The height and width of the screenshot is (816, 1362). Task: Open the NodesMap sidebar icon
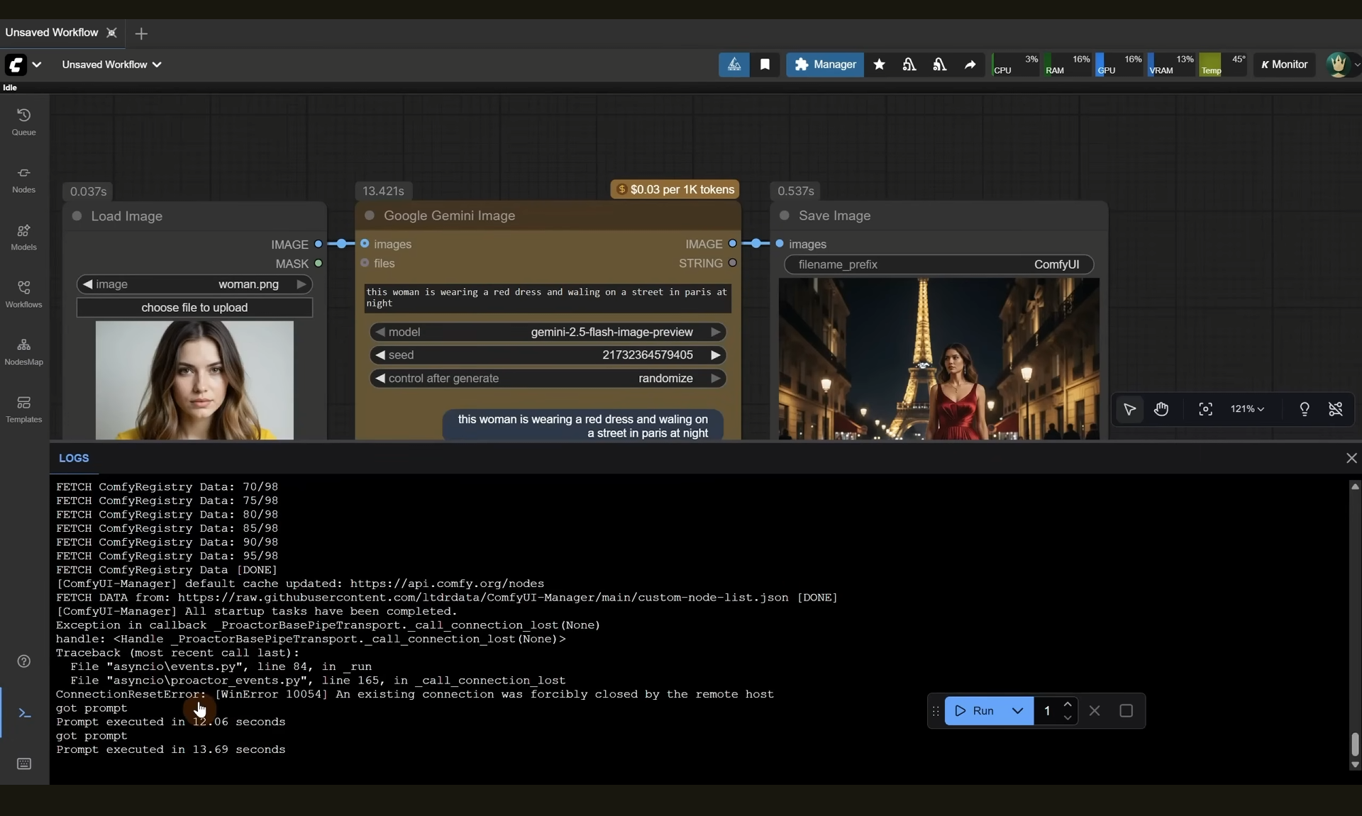[x=23, y=351]
